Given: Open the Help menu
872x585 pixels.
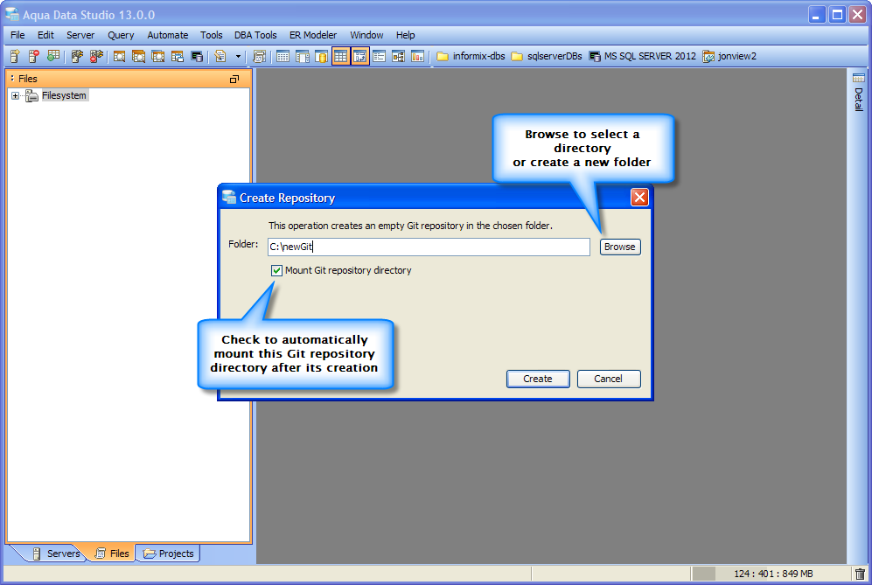Looking at the screenshot, I should tap(406, 35).
